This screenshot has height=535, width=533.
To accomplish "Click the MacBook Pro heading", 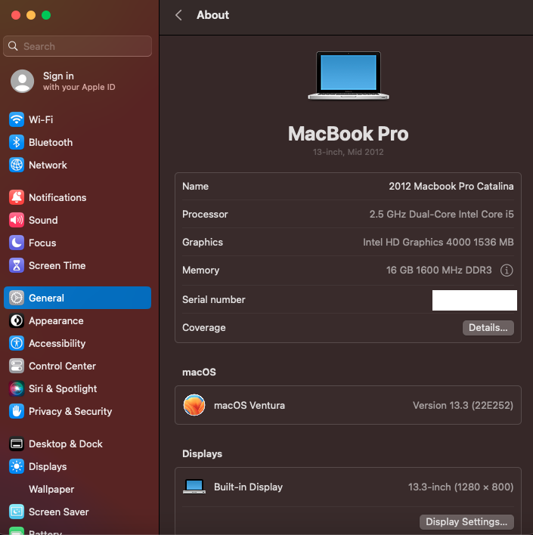I will click(x=348, y=134).
